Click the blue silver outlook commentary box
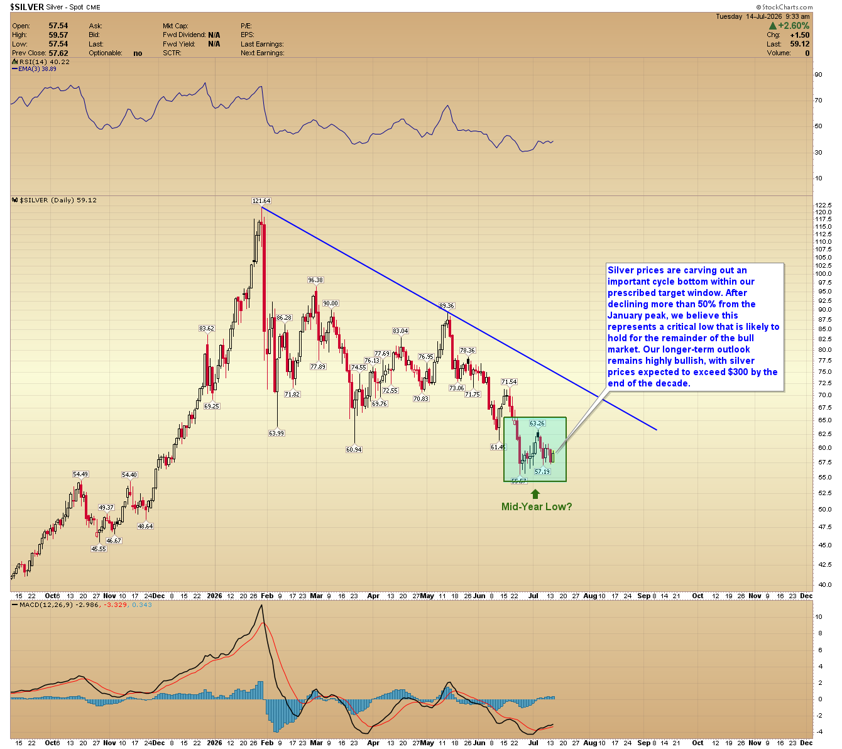 694,327
